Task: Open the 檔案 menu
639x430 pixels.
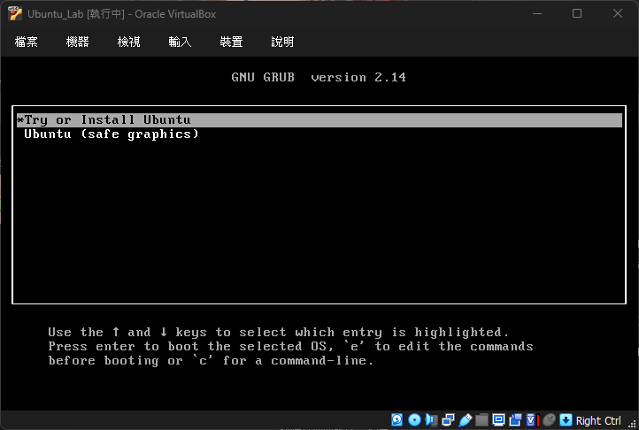Action: (26, 42)
